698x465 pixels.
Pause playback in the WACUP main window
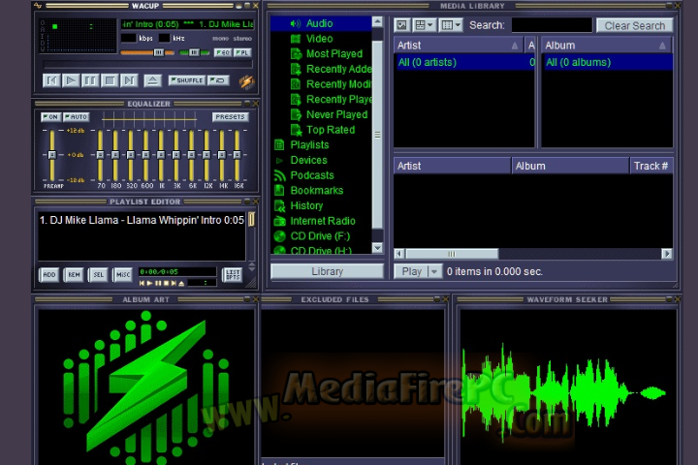pos(90,80)
